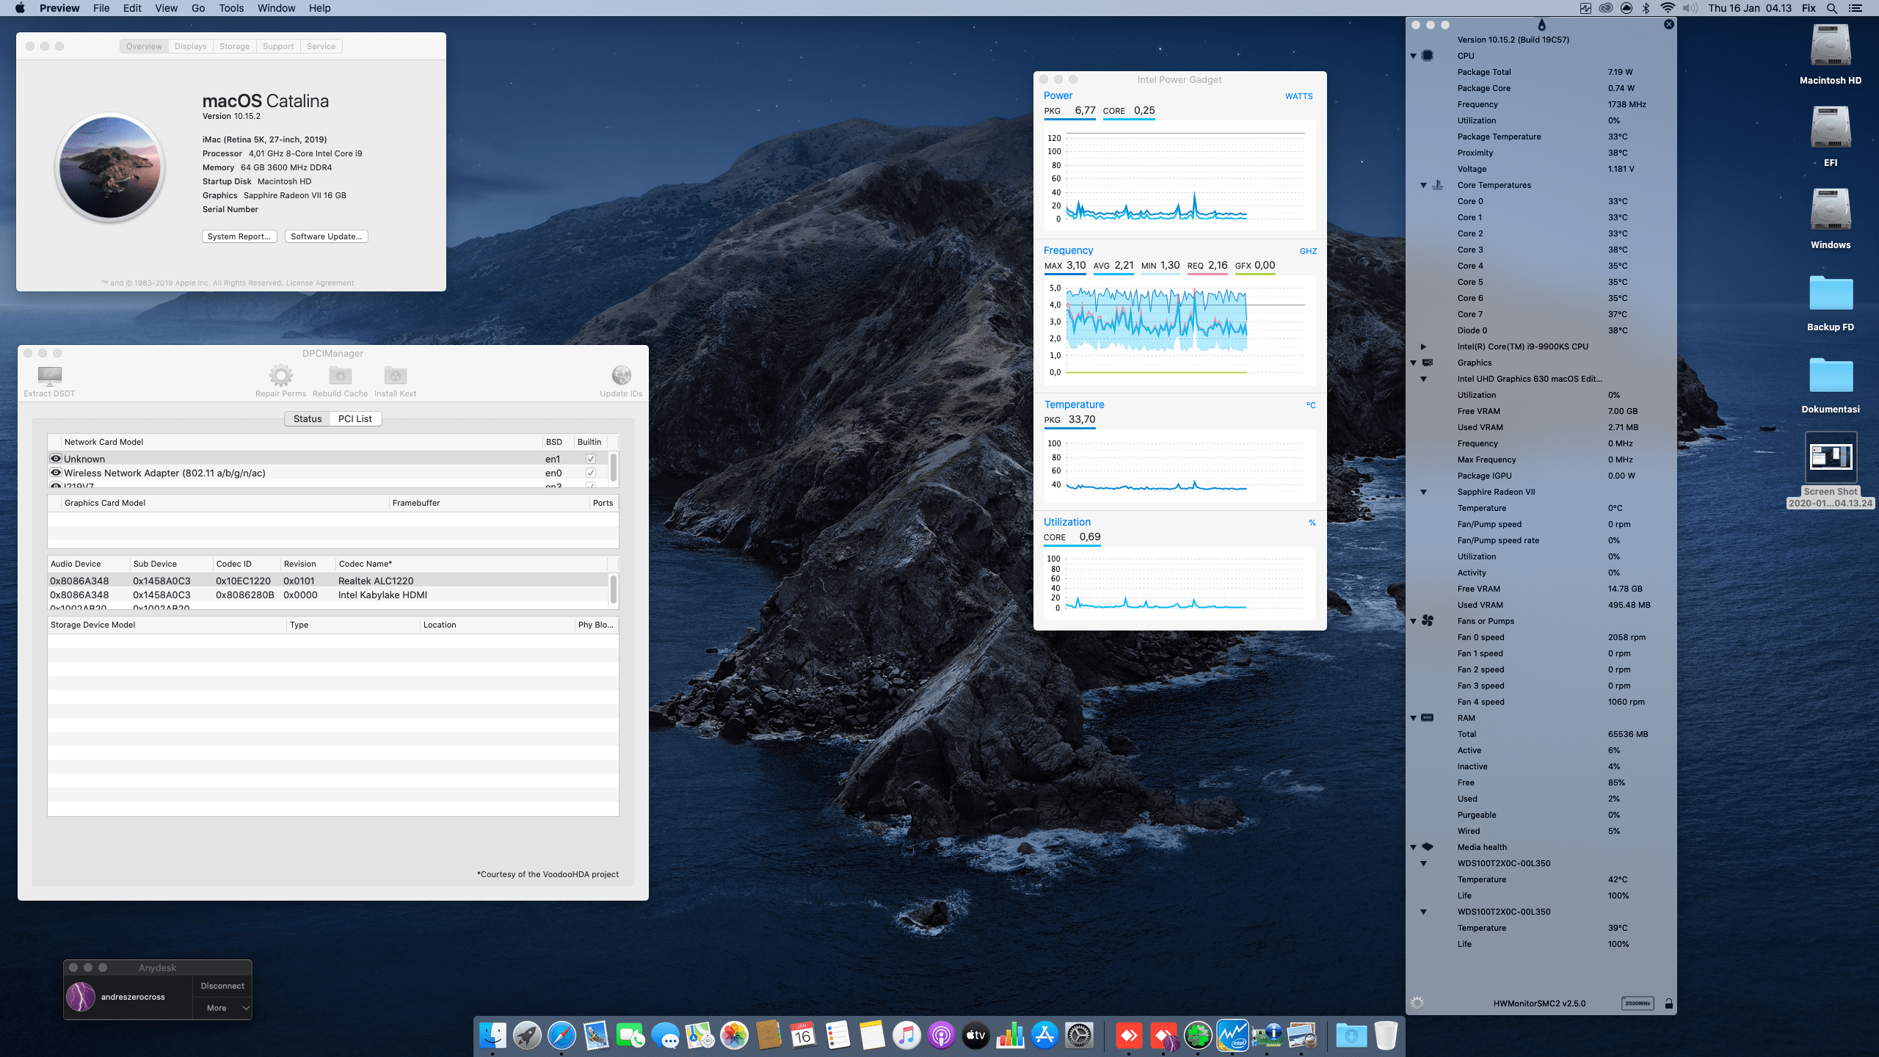Toggle Builtin checkbox for en1

590,459
